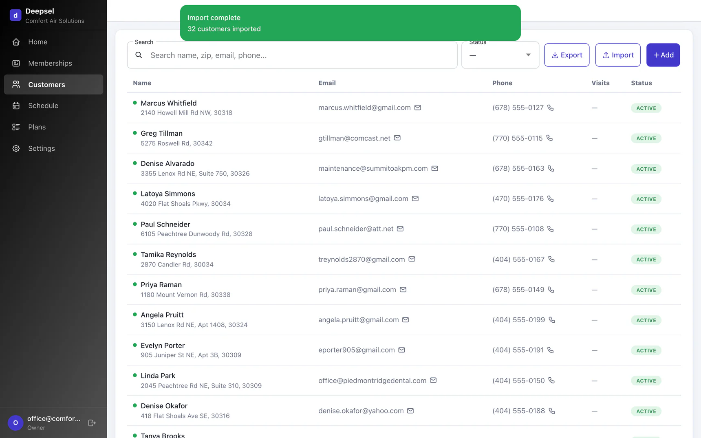701x438 pixels.
Task: Click phone icon in Linda Park row
Action: point(551,380)
